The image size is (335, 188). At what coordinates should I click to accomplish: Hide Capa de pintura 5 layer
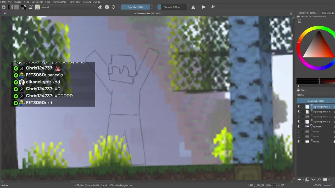[x=299, y=107]
